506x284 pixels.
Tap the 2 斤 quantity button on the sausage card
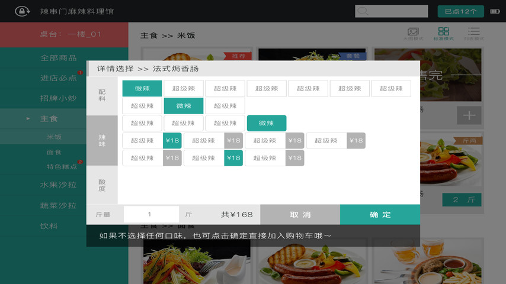click(462, 200)
